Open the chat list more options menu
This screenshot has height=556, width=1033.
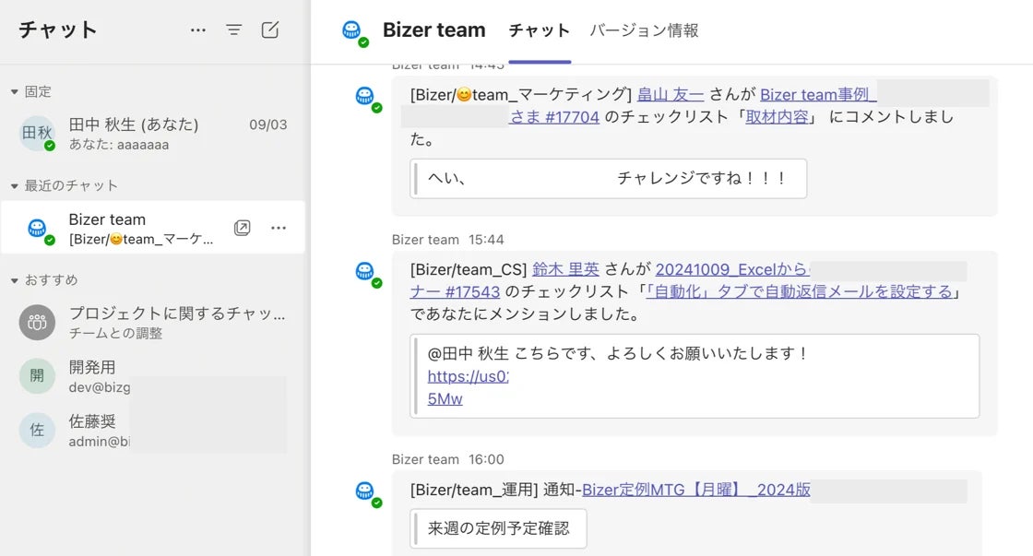coord(197,30)
